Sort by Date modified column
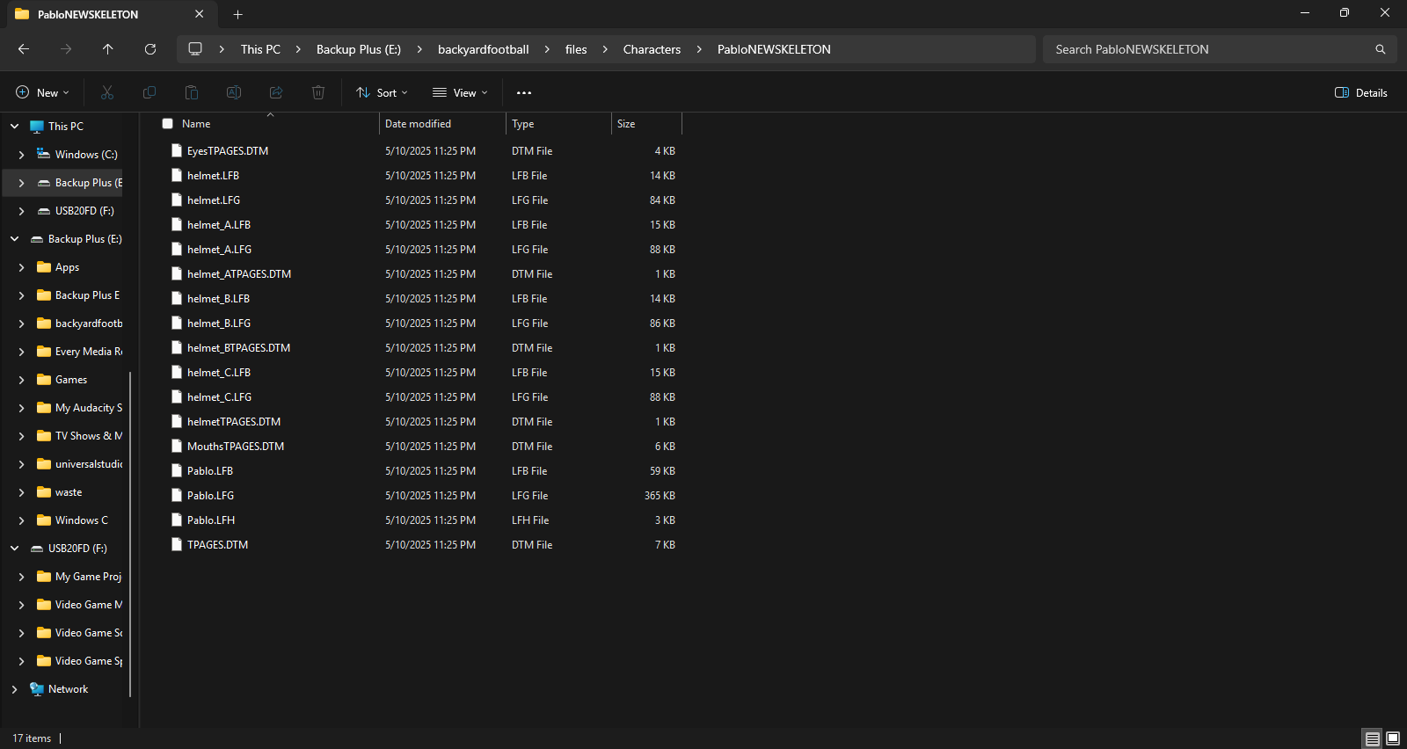This screenshot has height=749, width=1407. pos(442,124)
